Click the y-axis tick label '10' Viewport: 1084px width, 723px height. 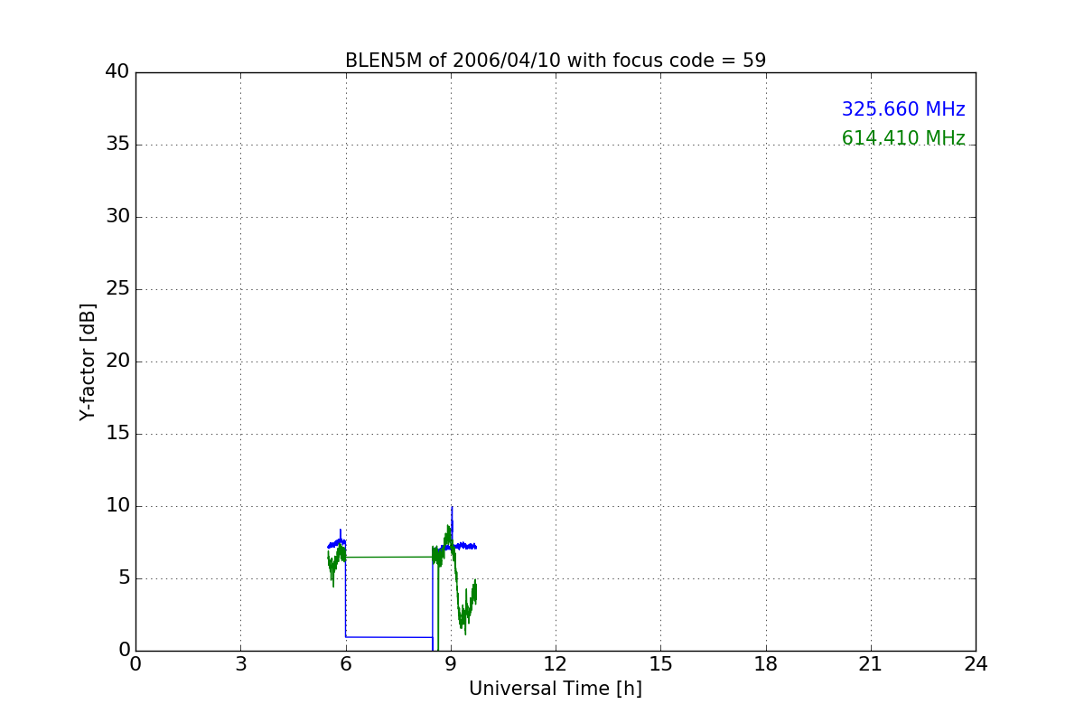tap(117, 506)
